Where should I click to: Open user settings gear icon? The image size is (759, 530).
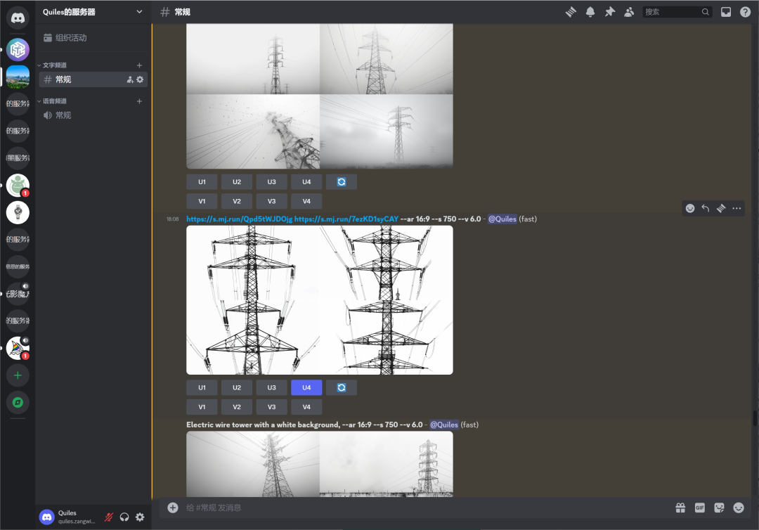(x=140, y=517)
